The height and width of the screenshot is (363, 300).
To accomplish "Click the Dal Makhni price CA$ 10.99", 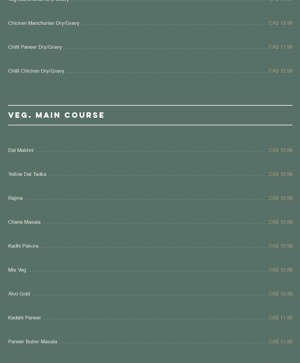I will point(281,150).
